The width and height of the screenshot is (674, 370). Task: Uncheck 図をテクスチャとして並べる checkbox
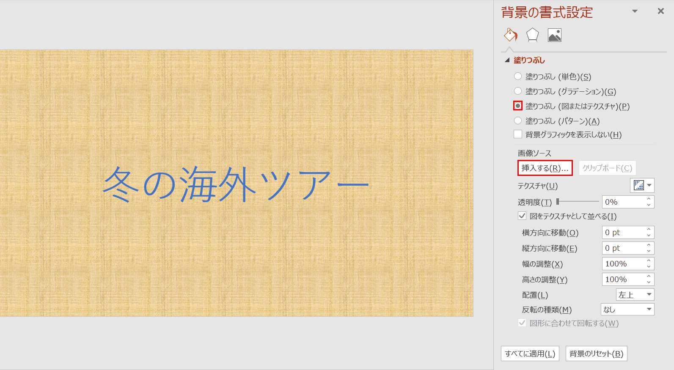tap(522, 216)
